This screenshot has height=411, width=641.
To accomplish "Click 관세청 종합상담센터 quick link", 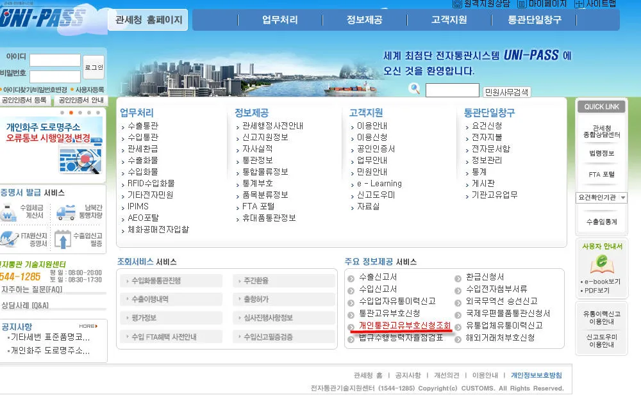I will click(x=601, y=131).
